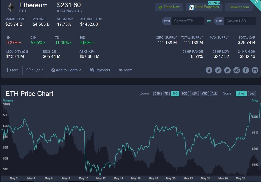This screenshot has width=261, height=182.
Task: Open the Explorers dropdown
Action: (100, 70)
